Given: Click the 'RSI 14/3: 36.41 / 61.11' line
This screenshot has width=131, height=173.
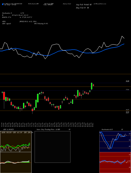Looking at the screenshot, I should point(15,15).
